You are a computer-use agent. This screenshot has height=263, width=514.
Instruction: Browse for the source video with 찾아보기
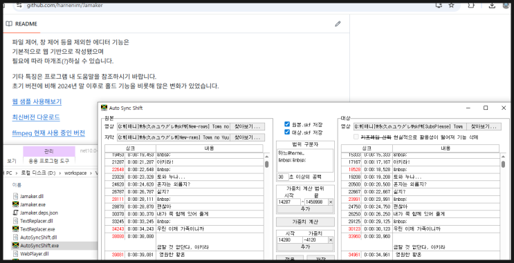pyautogui.click(x=247, y=126)
